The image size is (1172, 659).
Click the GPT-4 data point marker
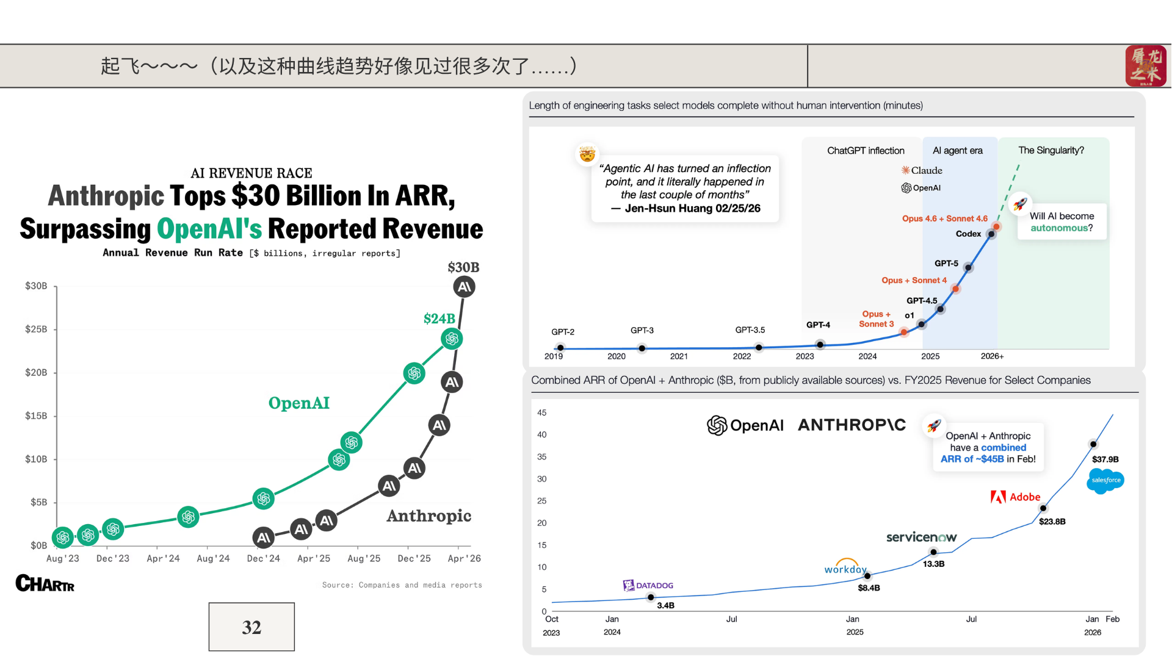coord(820,345)
